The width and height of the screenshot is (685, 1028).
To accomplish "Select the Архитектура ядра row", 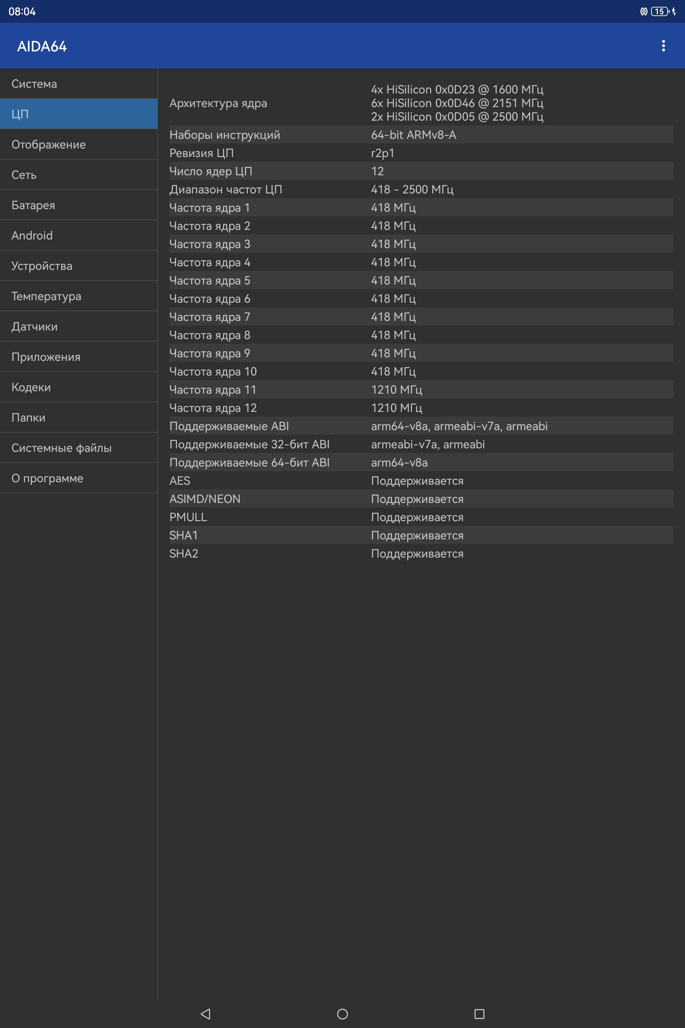I will pyautogui.click(x=421, y=103).
